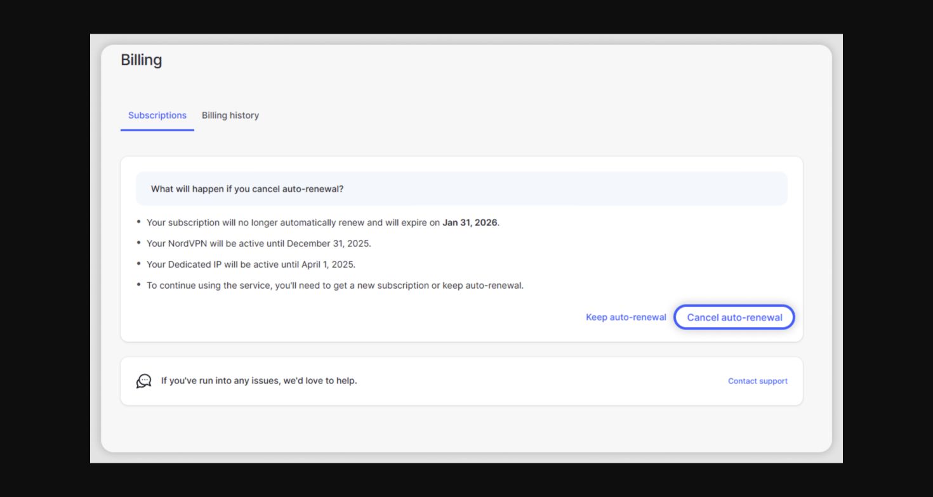Click the words 'new subscription' in last bullet
This screenshot has height=497, width=933.
(x=403, y=286)
